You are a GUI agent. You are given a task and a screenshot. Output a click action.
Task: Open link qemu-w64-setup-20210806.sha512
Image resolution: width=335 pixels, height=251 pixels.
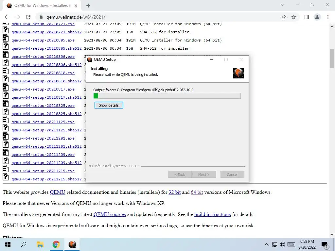pyautogui.click(x=46, y=65)
